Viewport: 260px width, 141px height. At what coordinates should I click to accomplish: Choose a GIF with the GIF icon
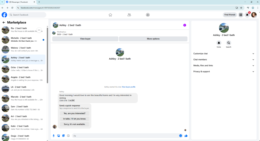click(x=68, y=136)
